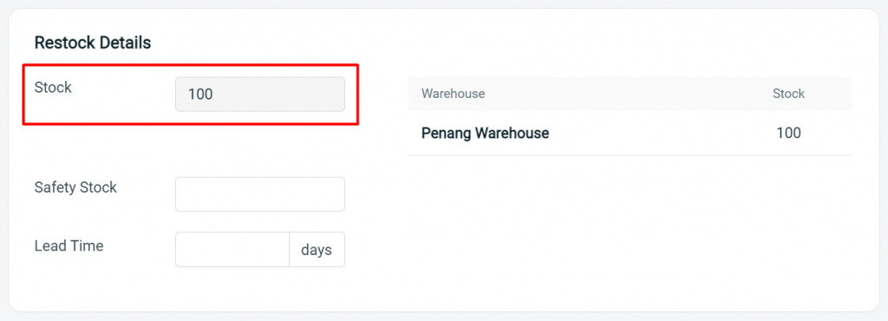Click the 'Stock' form label
The image size is (888, 321).
[53, 87]
